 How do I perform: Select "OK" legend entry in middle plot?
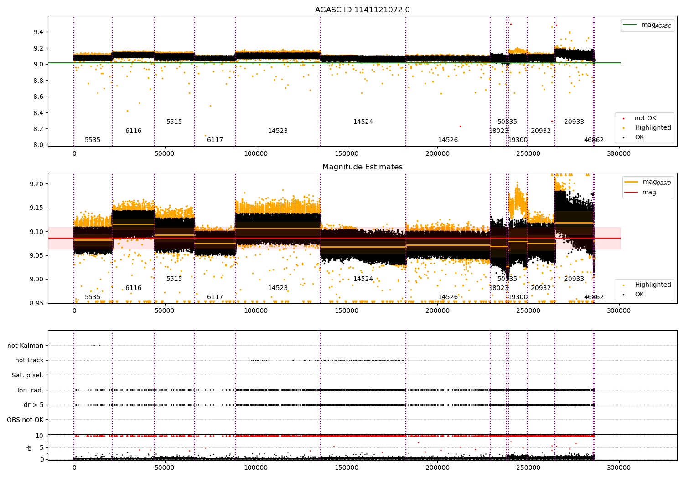633,295
